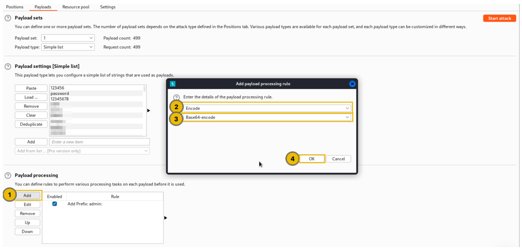Open help for Payload sets section
Viewport: 522px width, 249px height.
point(8,18)
